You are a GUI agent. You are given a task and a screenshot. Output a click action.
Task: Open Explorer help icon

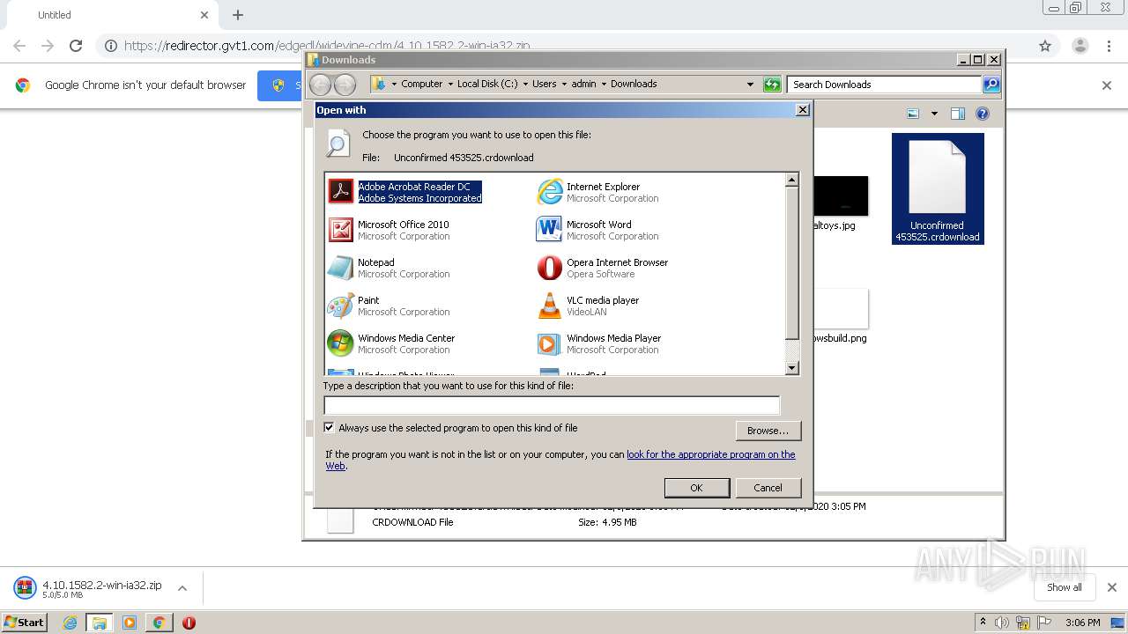click(983, 114)
